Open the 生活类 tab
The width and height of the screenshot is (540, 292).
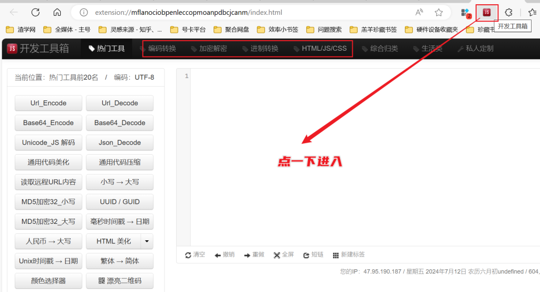click(428, 49)
